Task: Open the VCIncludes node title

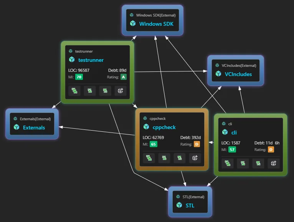Action: (238, 74)
